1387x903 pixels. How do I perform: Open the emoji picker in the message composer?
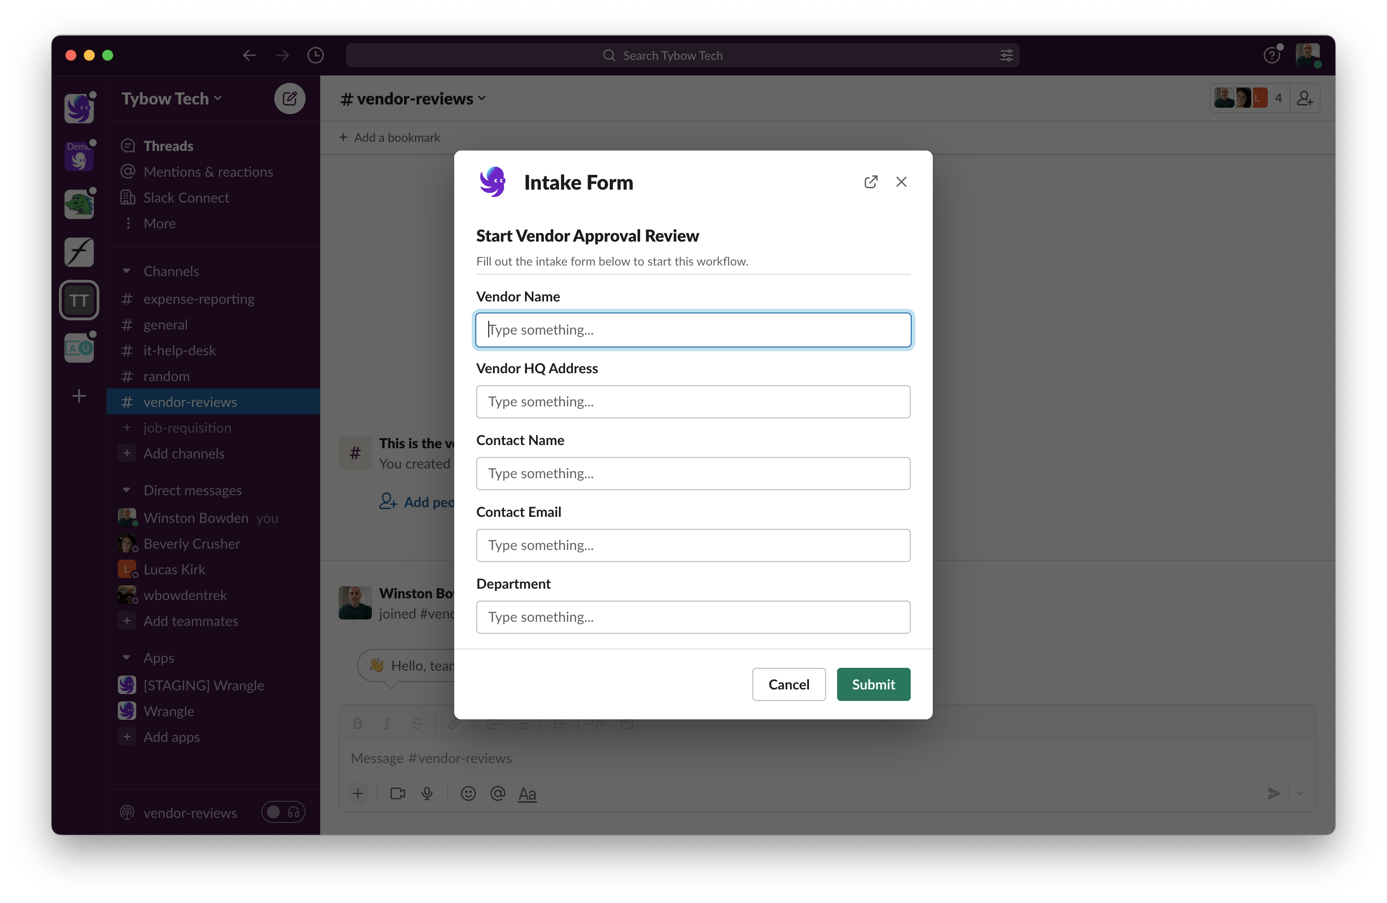click(x=468, y=793)
